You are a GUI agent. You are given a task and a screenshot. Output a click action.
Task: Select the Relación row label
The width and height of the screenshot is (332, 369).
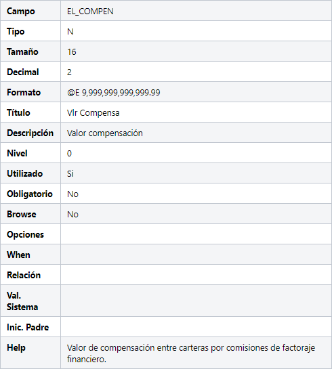(x=24, y=275)
